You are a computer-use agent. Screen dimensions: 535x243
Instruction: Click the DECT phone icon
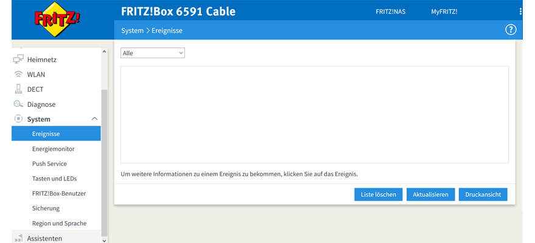pos(18,89)
